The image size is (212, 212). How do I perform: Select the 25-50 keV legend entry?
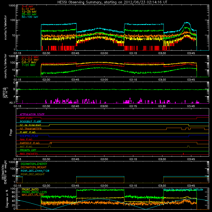pos(29,14)
